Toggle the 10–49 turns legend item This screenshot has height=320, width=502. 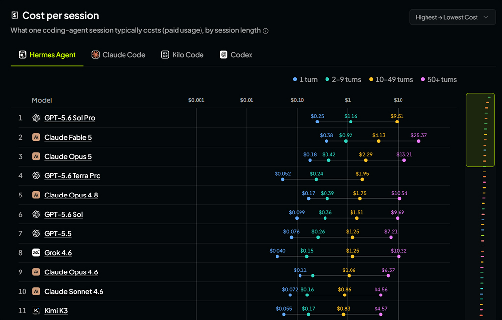tap(391, 80)
